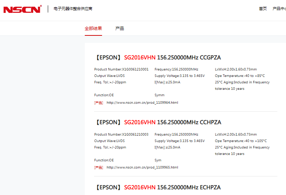This screenshot has width=286, height=195.
Task: Open the 产品中心 navigation item
Action: click(279, 9)
